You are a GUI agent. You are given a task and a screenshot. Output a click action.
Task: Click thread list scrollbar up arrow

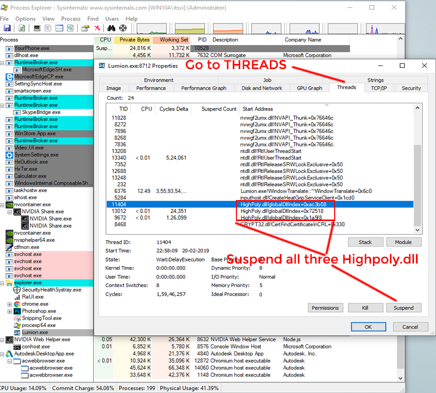click(x=418, y=108)
